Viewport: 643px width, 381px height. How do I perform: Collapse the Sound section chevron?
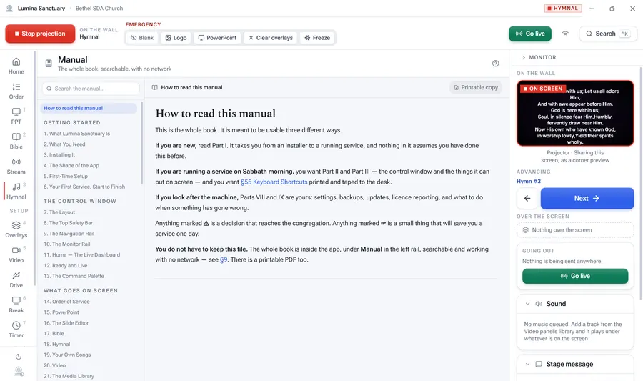coord(527,304)
